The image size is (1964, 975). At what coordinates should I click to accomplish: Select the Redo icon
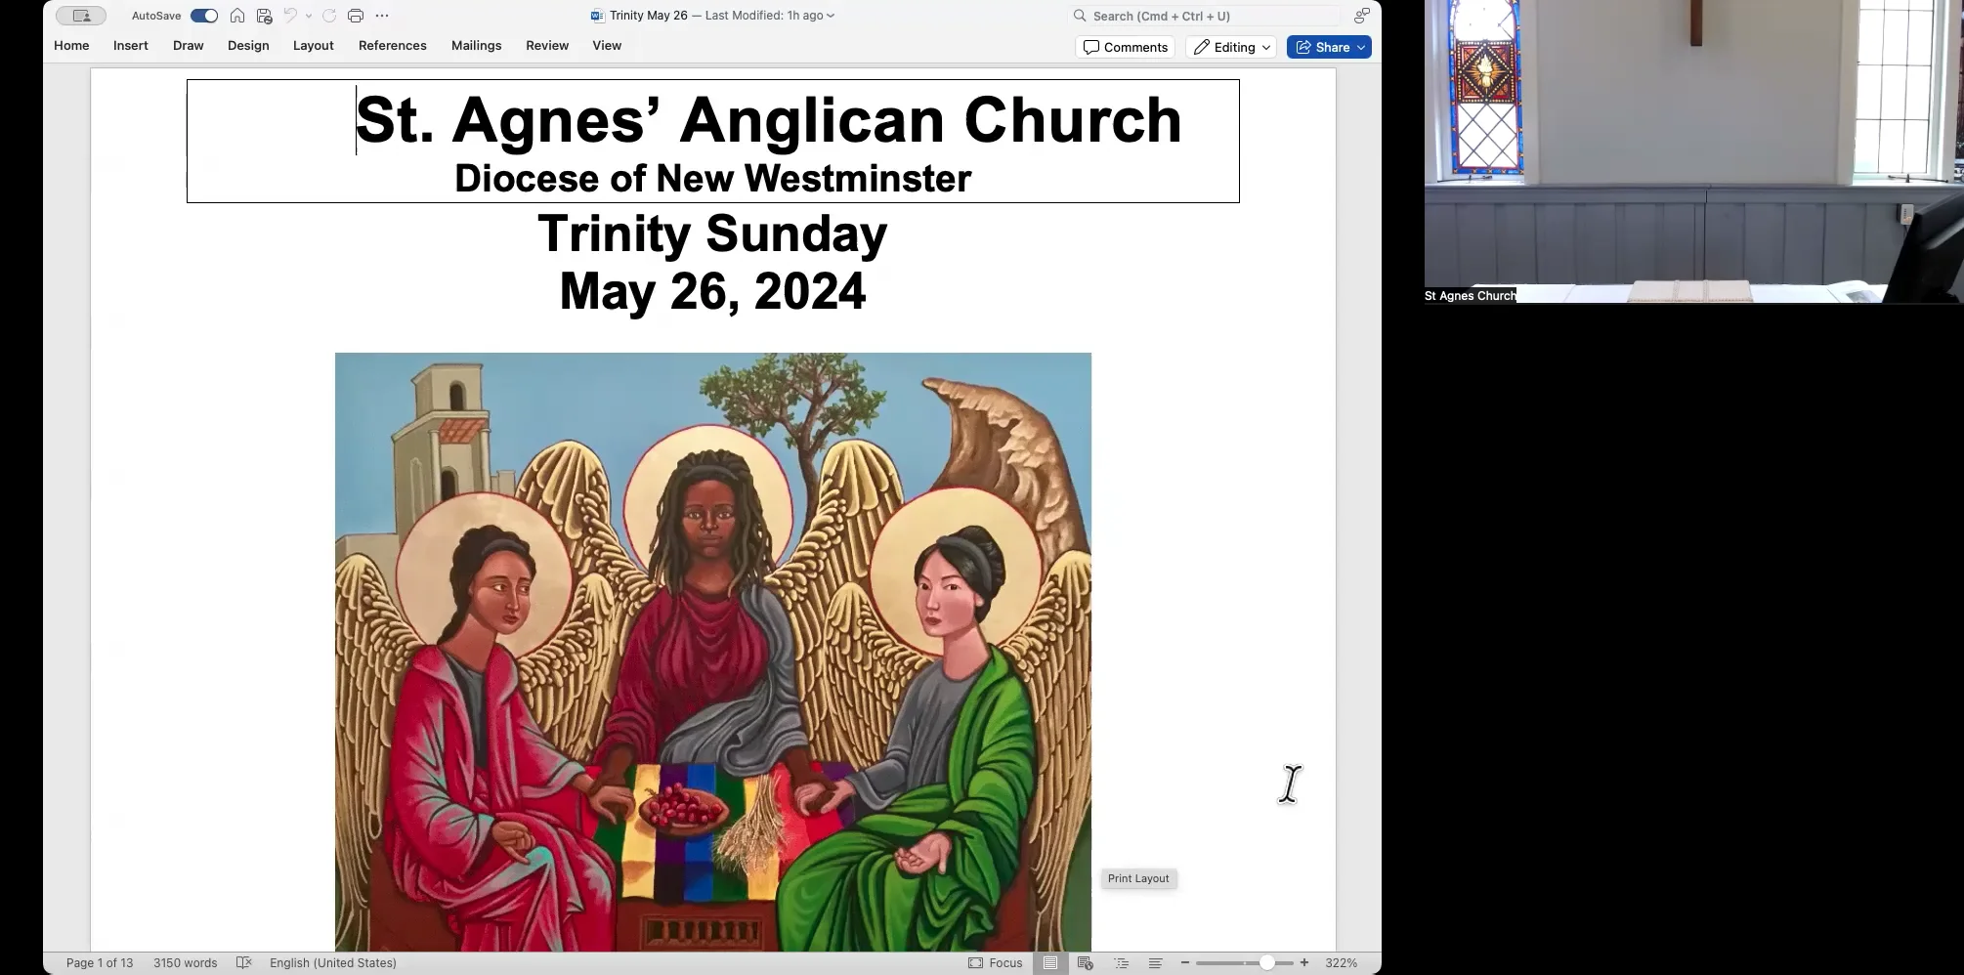click(329, 16)
